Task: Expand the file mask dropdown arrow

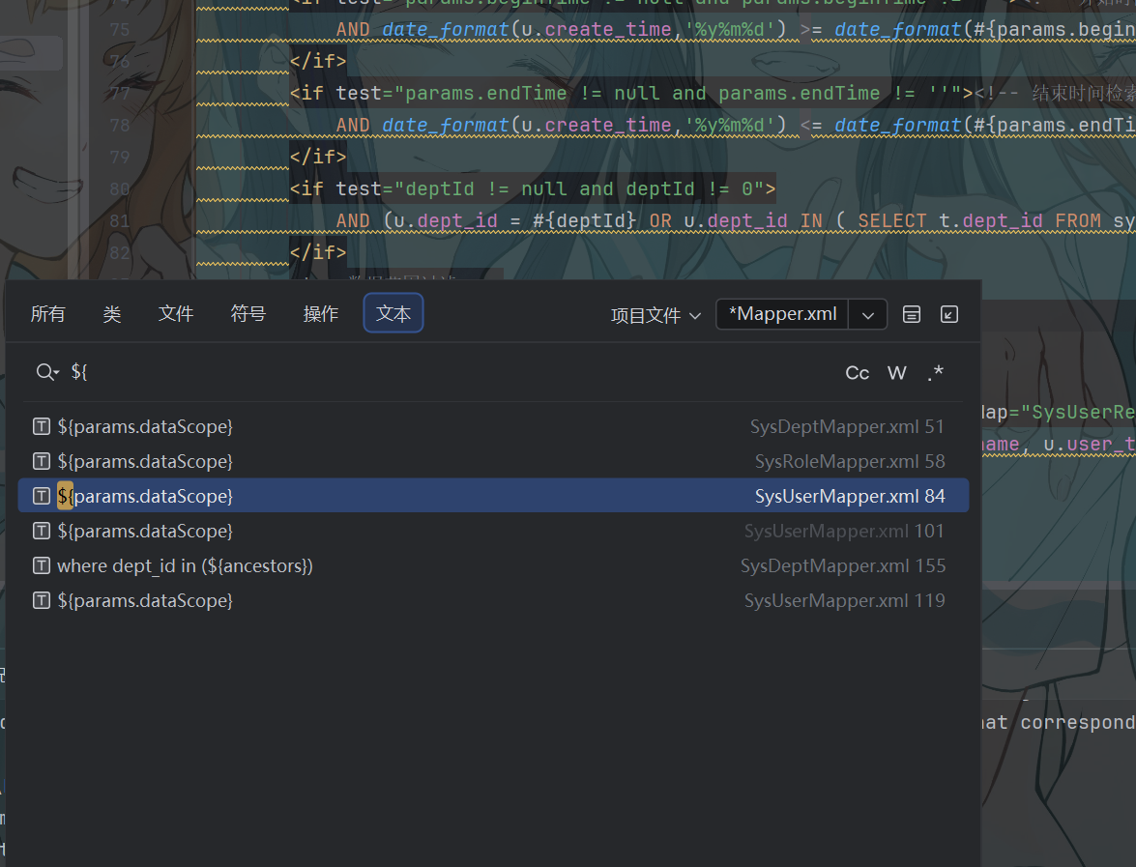Action: point(868,314)
